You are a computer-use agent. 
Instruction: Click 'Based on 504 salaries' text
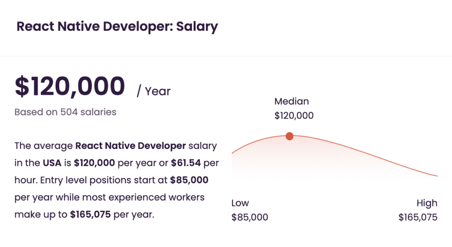pyautogui.click(x=65, y=112)
